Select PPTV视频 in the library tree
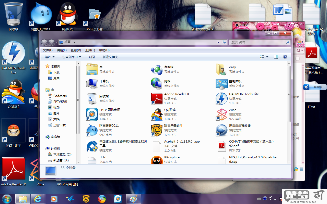Viewport: 327px width, 204px height. (x=57, y=101)
